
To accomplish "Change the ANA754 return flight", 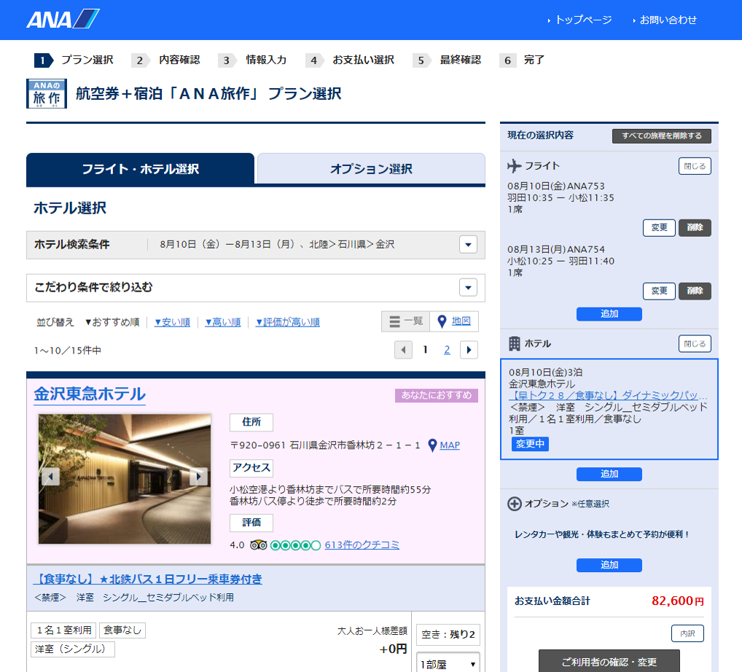I will coord(659,291).
